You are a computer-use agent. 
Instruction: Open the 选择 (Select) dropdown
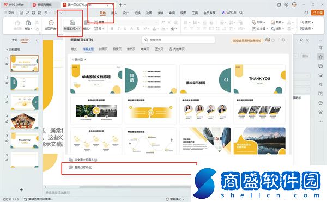[x=307, y=29]
